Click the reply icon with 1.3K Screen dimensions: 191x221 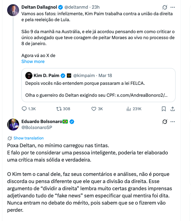(x=24, y=109)
